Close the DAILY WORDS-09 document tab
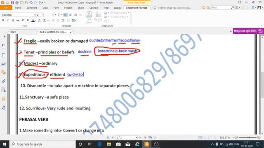 (x=71, y=32)
